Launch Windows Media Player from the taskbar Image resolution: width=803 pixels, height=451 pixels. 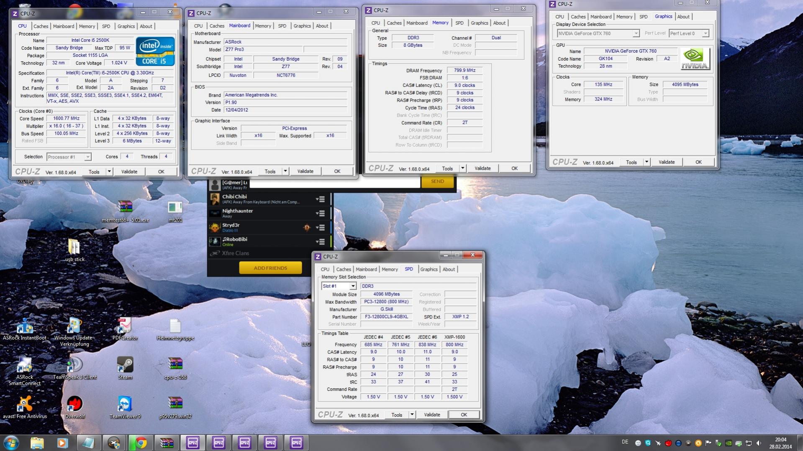(x=62, y=443)
